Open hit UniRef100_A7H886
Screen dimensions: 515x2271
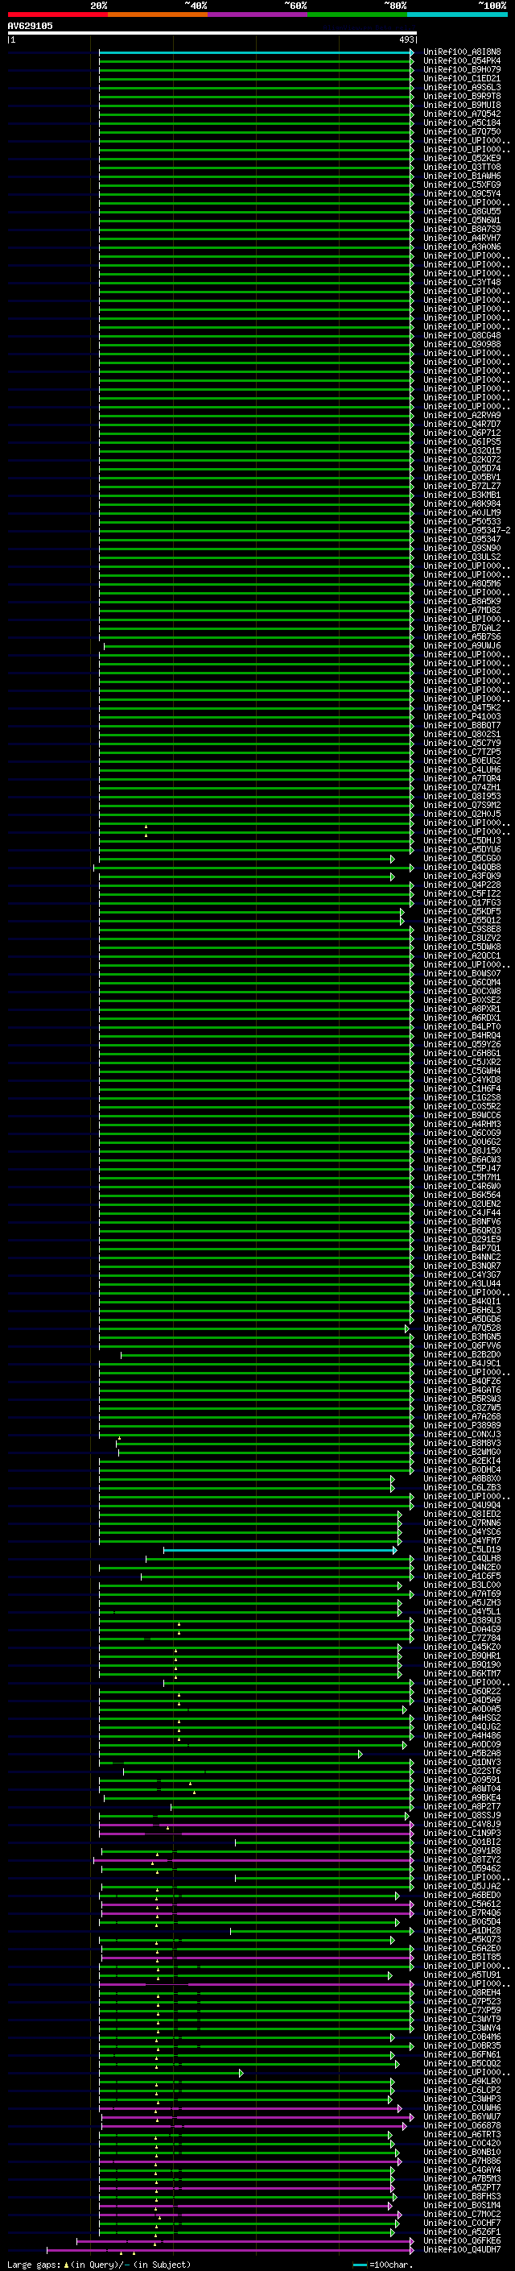point(462,2161)
